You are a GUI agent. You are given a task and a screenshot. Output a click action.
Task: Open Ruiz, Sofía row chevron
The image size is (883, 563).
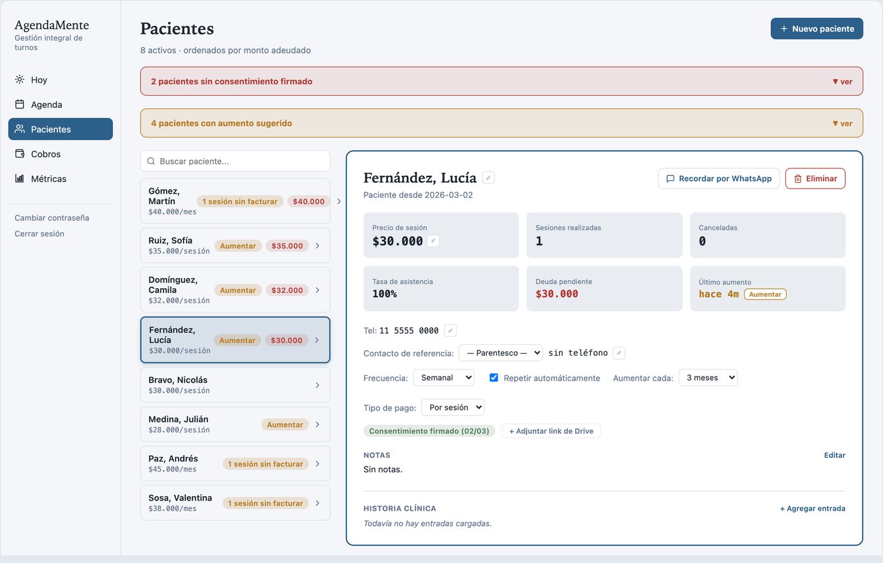(x=317, y=246)
